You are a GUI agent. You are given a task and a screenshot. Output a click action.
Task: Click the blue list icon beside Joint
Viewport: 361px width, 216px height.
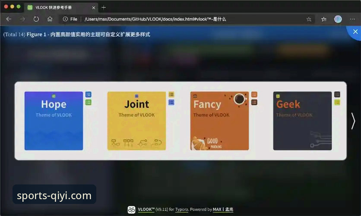point(171,102)
